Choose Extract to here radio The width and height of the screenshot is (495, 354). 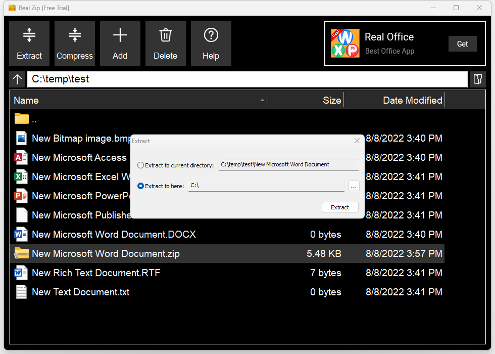click(x=140, y=186)
